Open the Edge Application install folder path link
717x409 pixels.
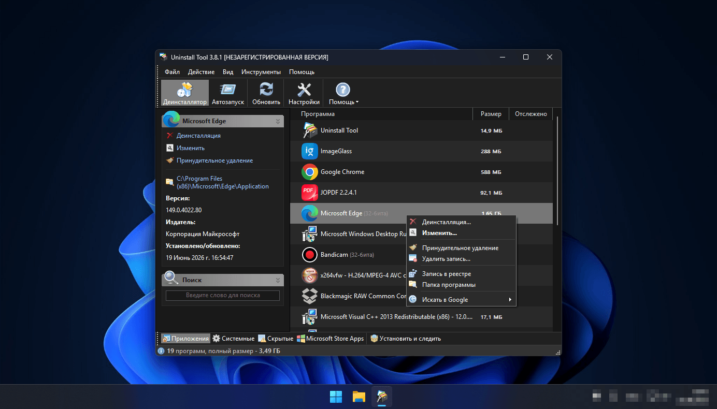(223, 182)
